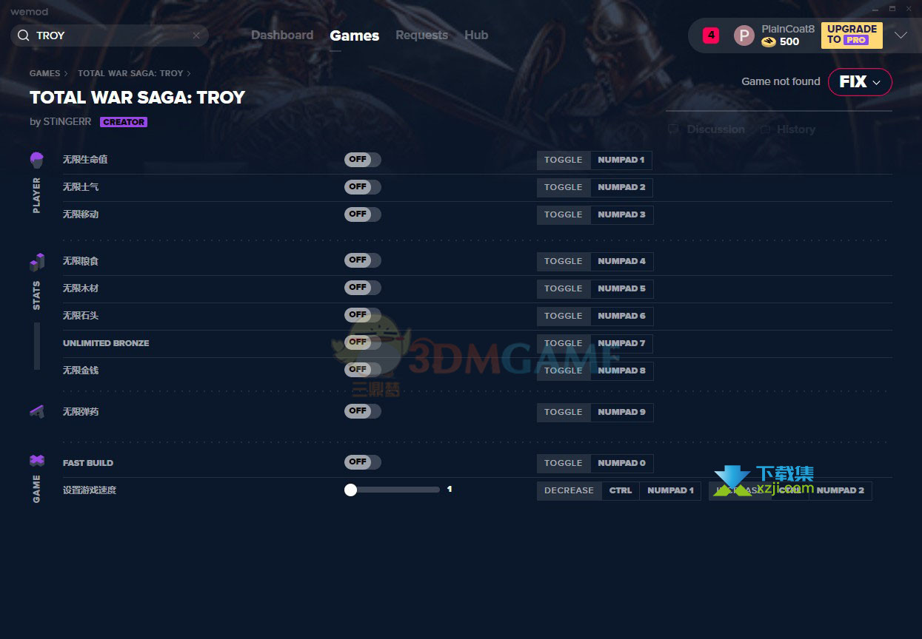The image size is (922, 639).
Task: Open the Hub tab
Action: 476,35
